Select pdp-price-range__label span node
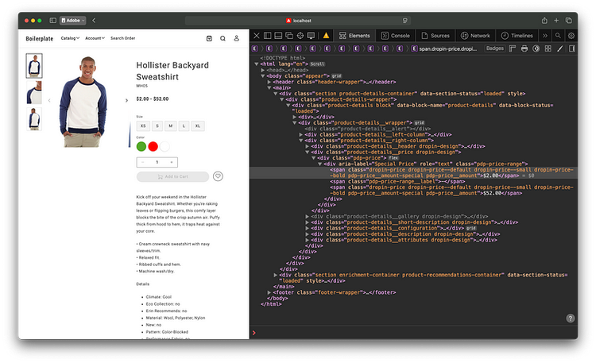 coord(397,181)
